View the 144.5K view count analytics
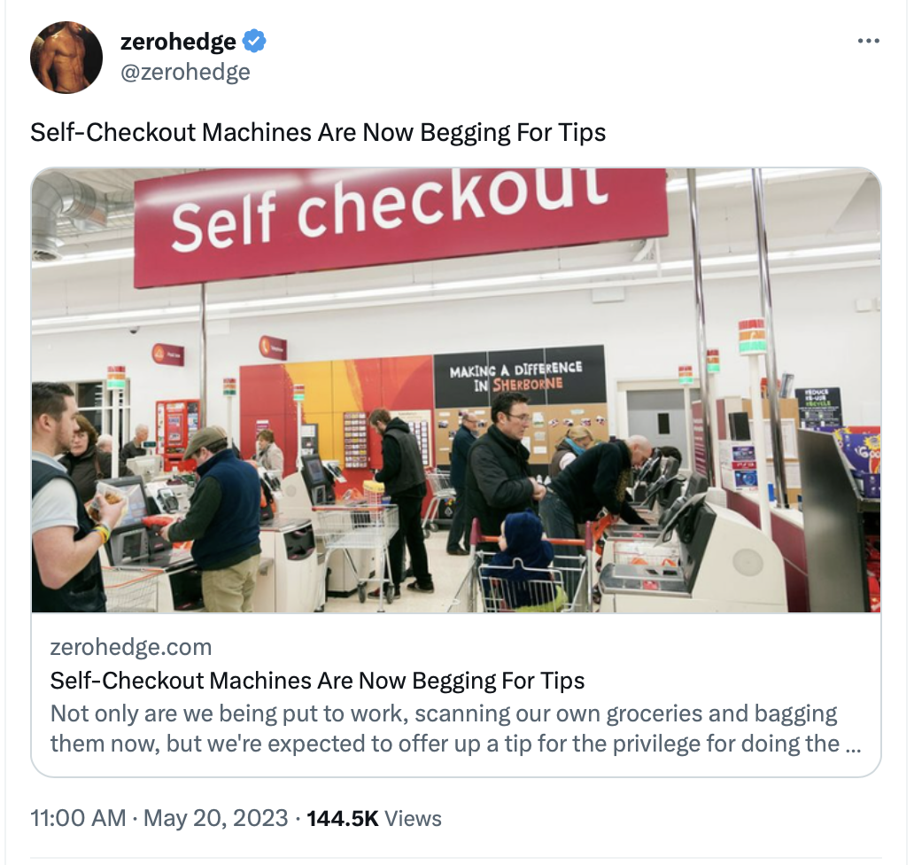This screenshot has width=914, height=865. pos(342,818)
